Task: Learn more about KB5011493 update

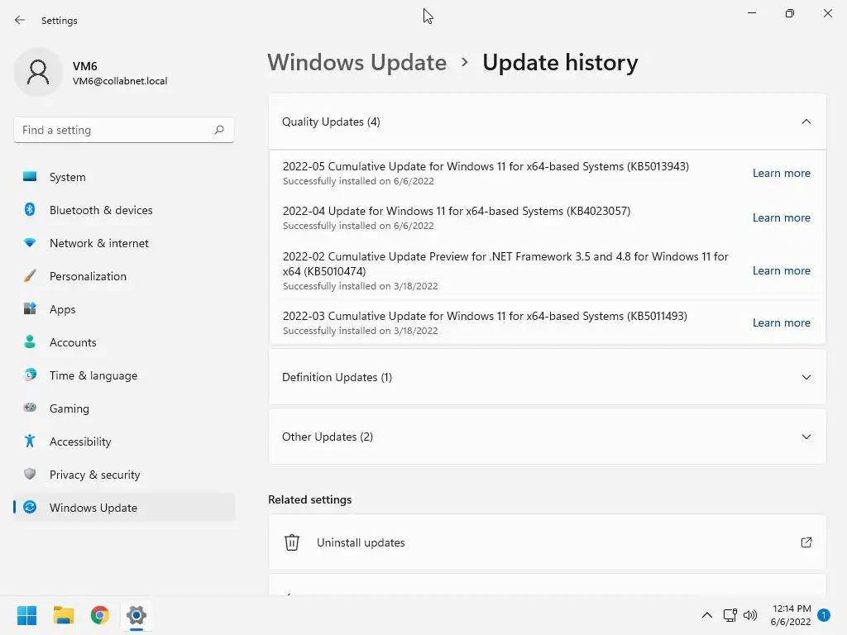Action: 781,322
